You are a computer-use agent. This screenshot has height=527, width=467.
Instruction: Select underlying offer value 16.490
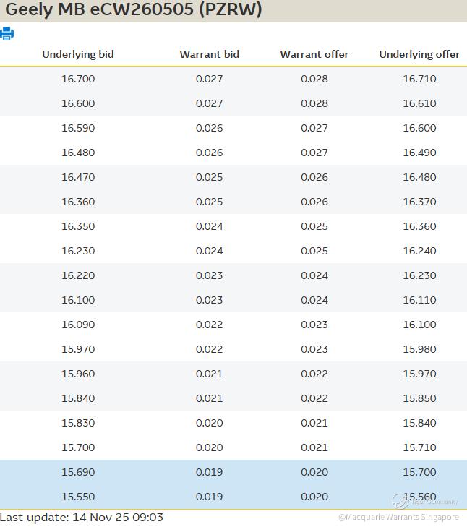[419, 153]
